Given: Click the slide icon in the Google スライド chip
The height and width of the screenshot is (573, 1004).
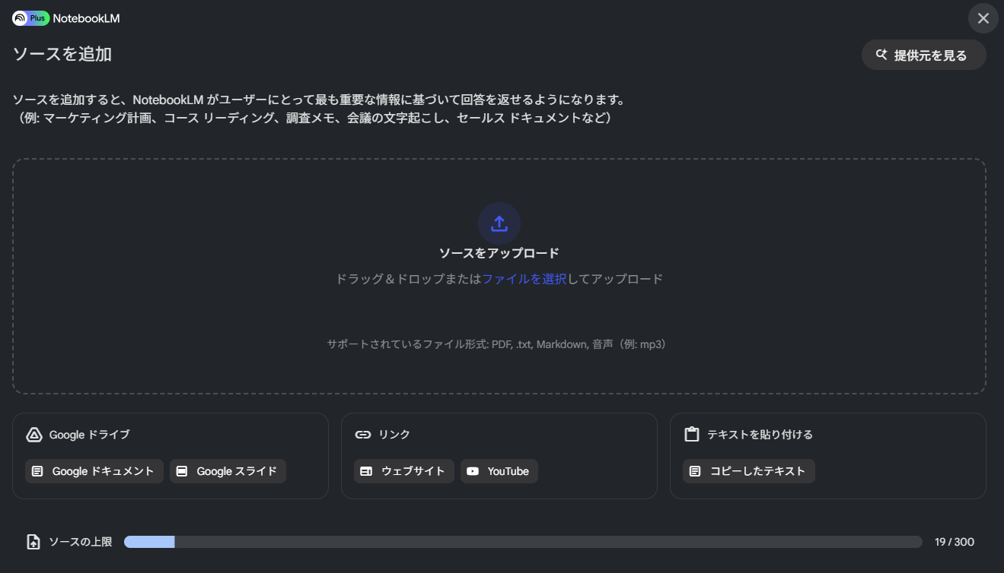Looking at the screenshot, I should pos(182,471).
